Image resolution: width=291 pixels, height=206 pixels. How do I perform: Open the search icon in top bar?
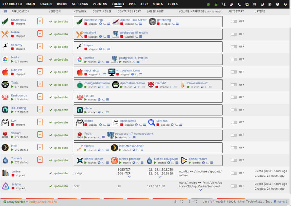coord(223,4)
